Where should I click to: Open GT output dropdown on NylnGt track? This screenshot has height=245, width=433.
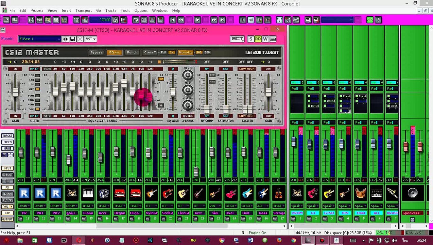(x=151, y=206)
